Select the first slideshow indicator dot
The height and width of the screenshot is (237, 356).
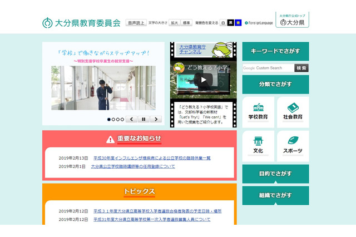coord(109,120)
